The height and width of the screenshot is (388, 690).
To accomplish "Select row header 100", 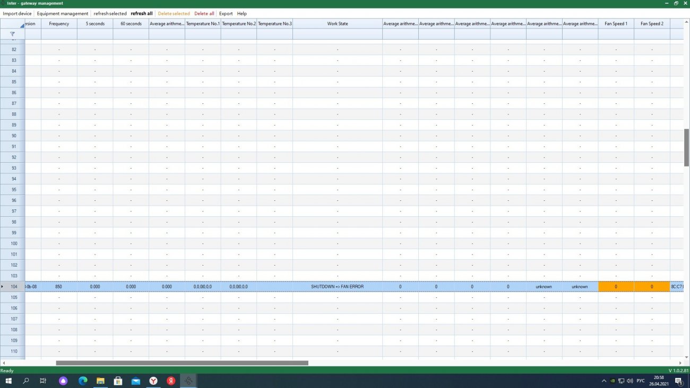I will pyautogui.click(x=12, y=243).
